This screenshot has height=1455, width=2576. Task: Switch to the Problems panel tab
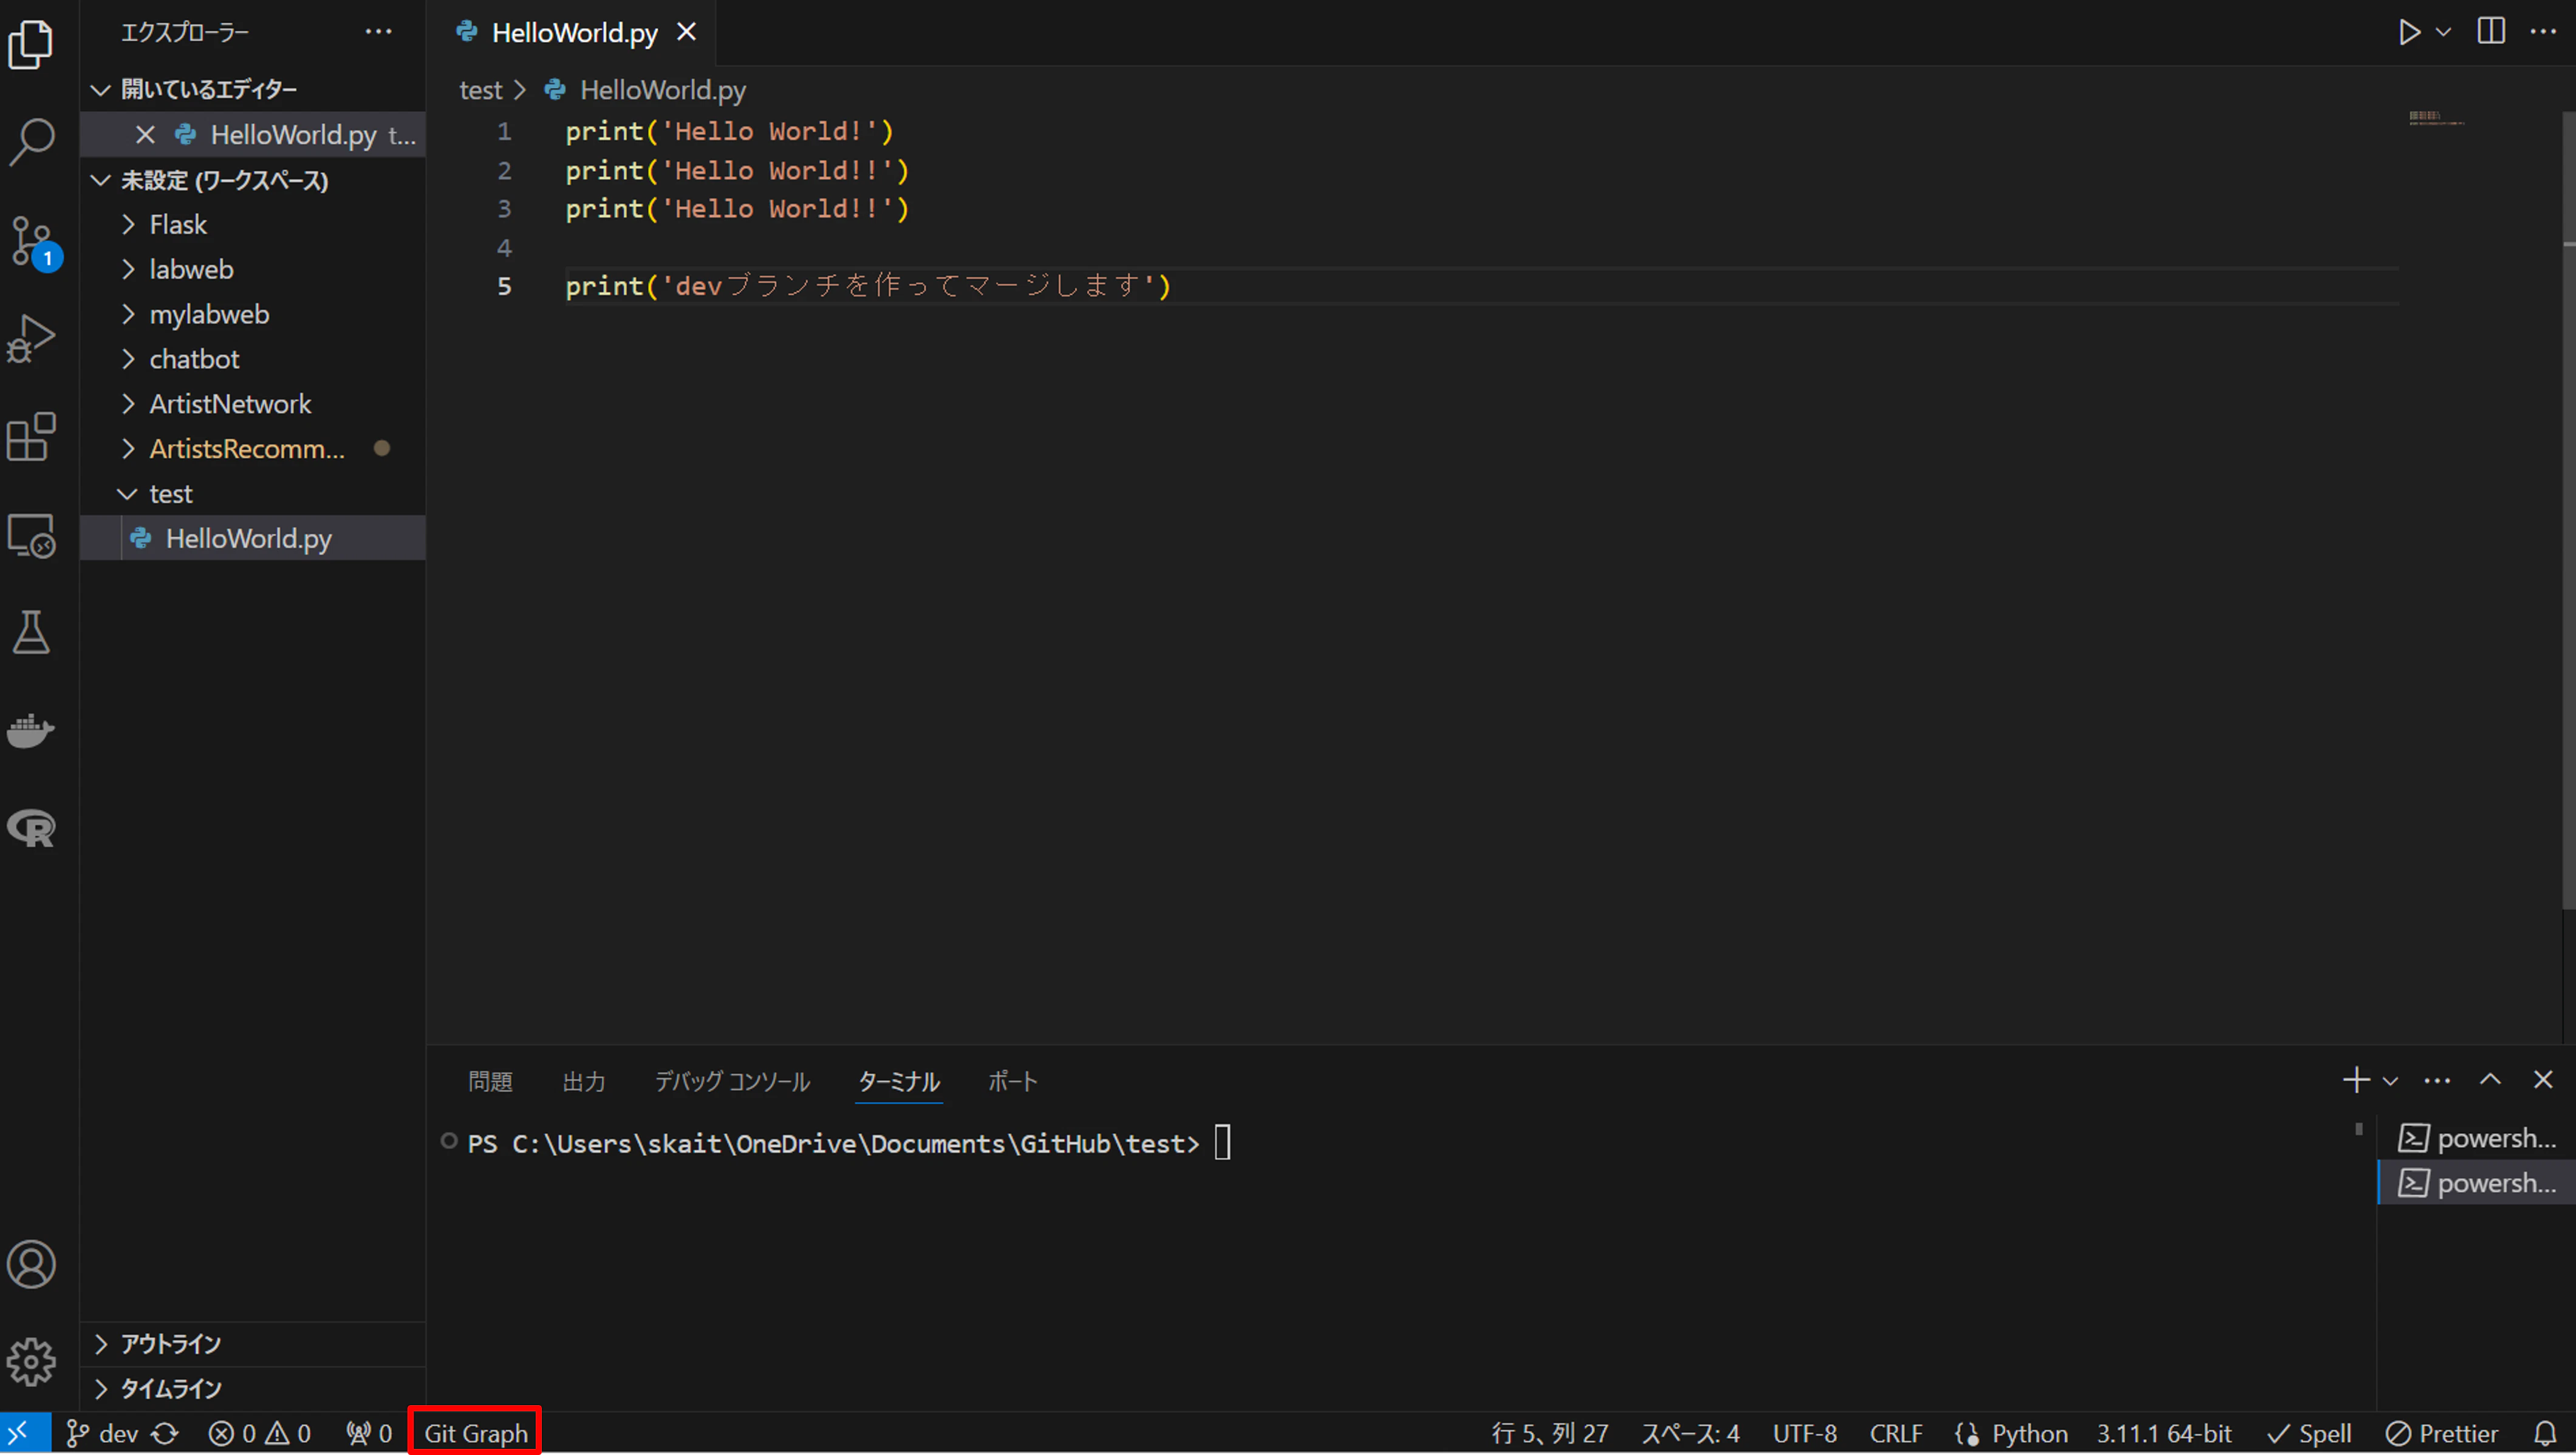pos(490,1081)
